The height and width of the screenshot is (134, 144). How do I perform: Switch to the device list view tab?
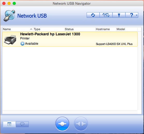point(9,124)
